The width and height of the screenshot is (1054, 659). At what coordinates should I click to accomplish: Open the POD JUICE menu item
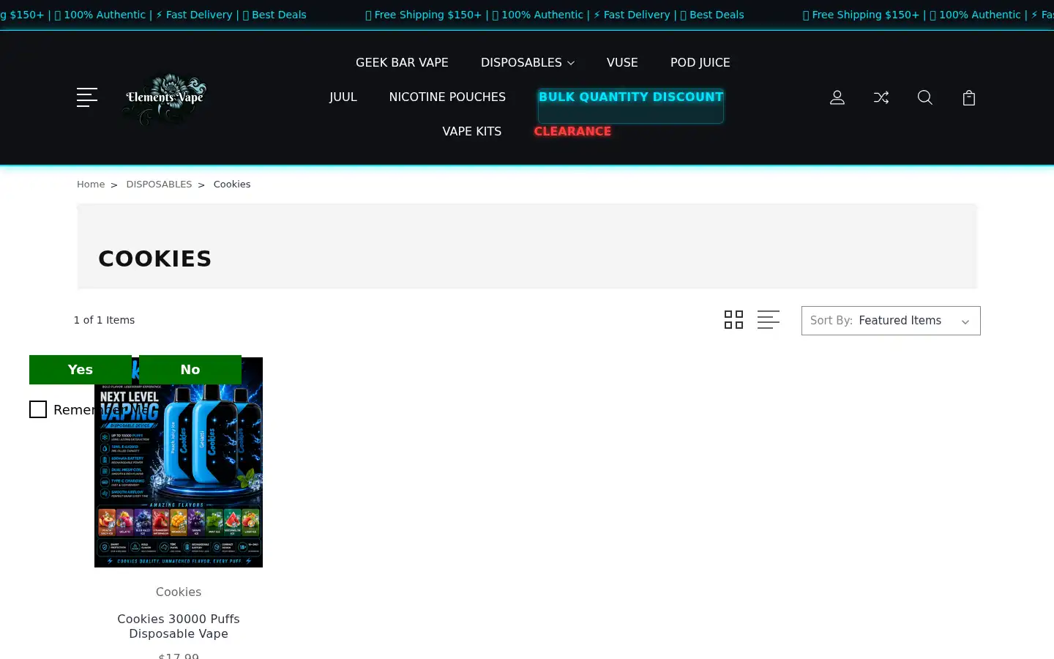[x=700, y=62]
